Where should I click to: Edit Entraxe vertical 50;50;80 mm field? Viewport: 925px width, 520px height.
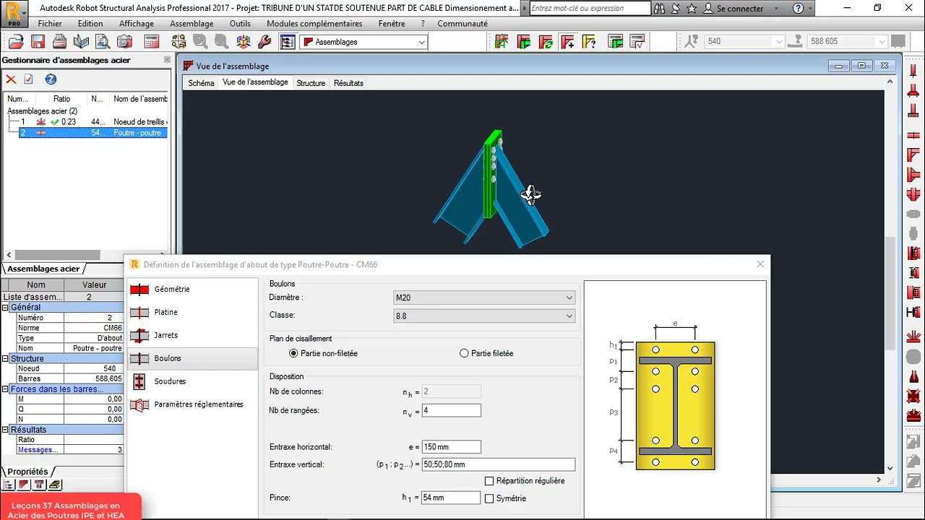[499, 464]
